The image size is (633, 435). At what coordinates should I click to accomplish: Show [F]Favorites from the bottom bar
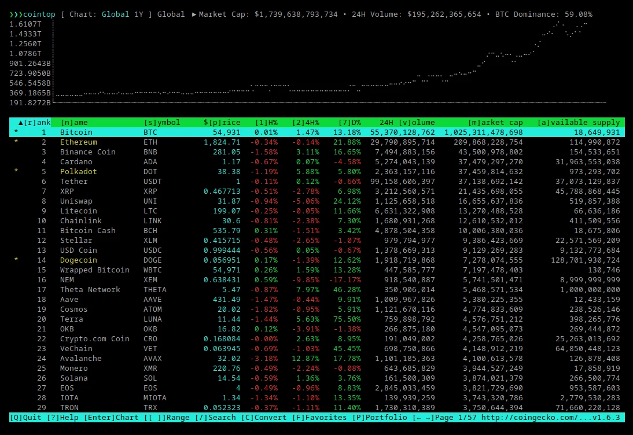[319, 417]
